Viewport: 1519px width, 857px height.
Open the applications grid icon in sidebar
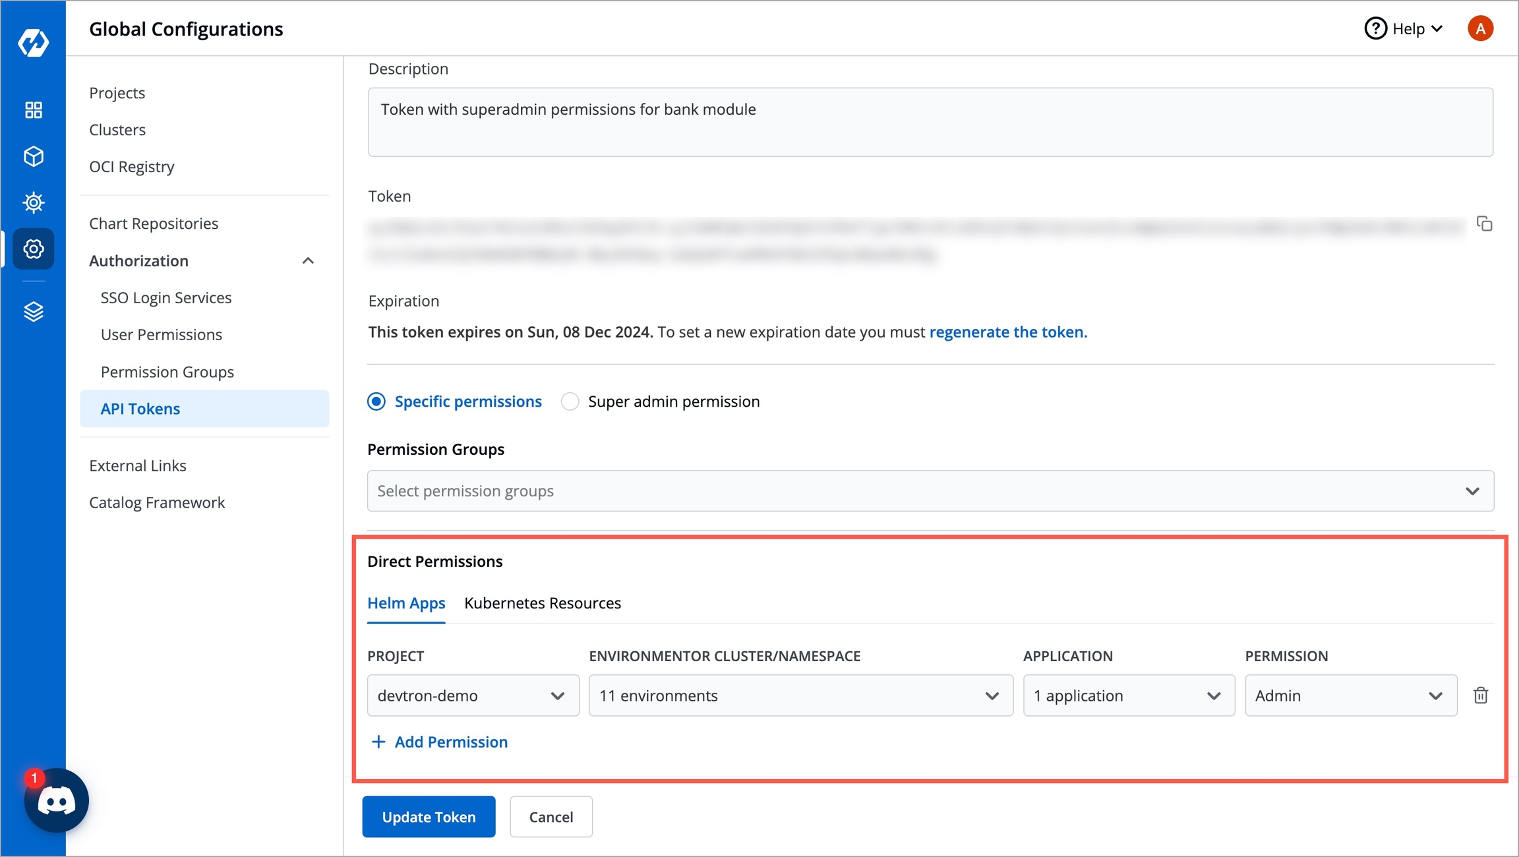(33, 109)
